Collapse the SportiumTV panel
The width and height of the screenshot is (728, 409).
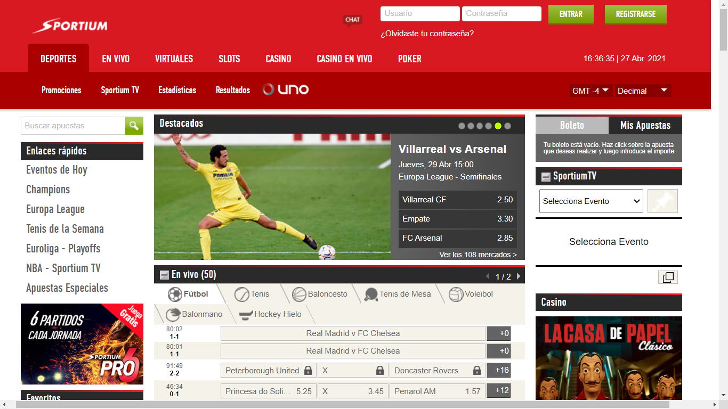546,177
